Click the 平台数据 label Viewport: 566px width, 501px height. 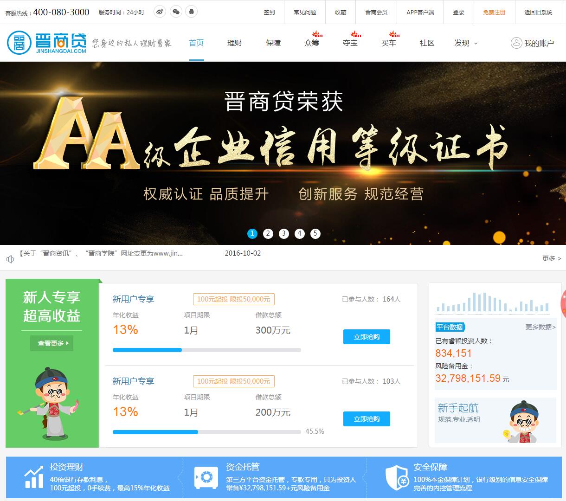tap(450, 327)
